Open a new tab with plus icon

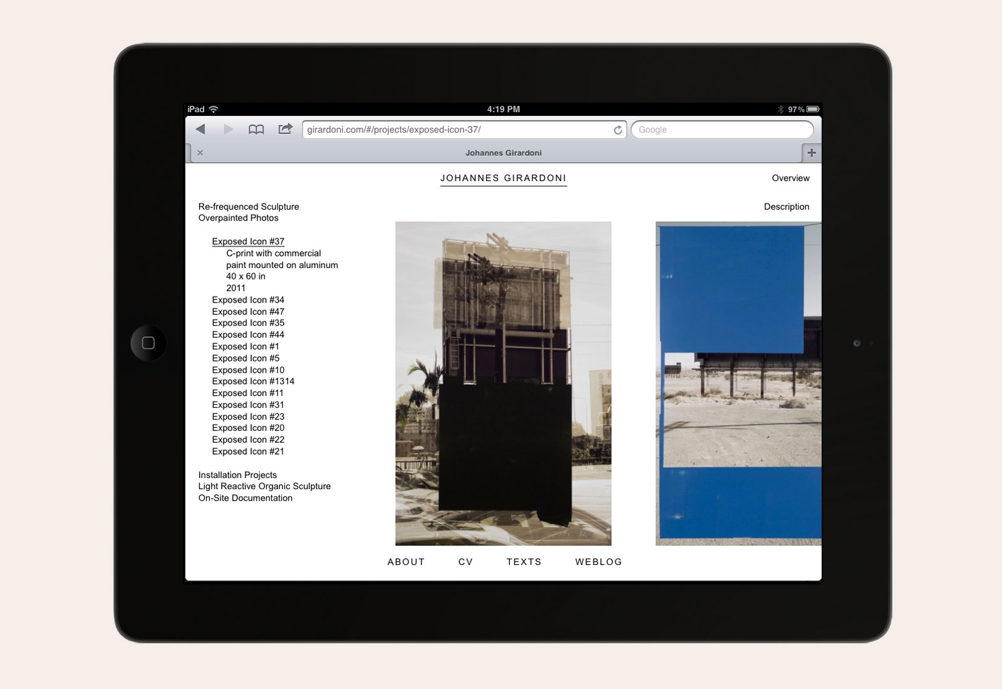pos(811,153)
